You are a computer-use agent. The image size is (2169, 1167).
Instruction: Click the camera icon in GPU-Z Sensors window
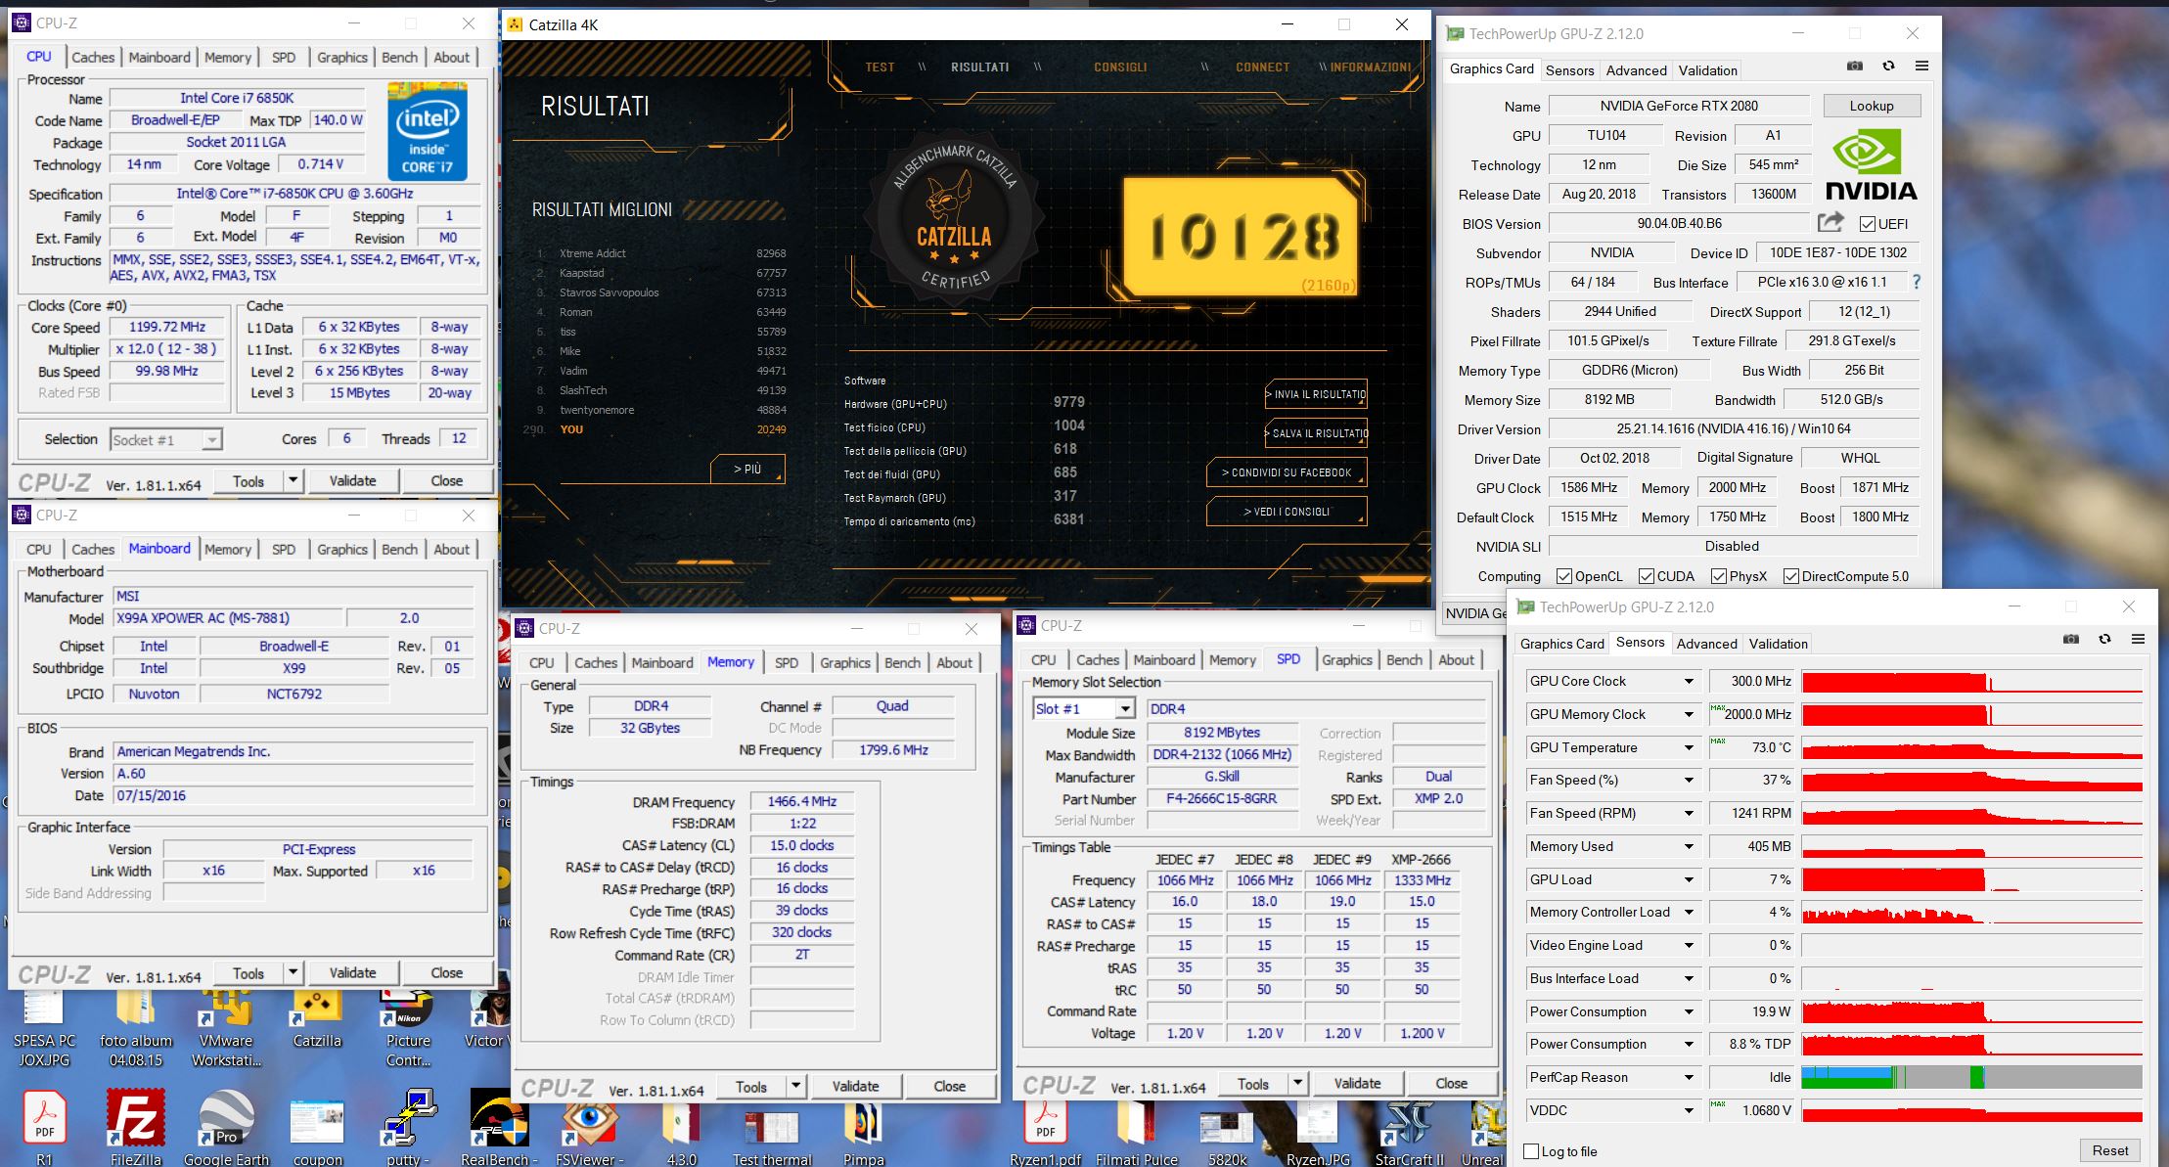(x=2070, y=640)
